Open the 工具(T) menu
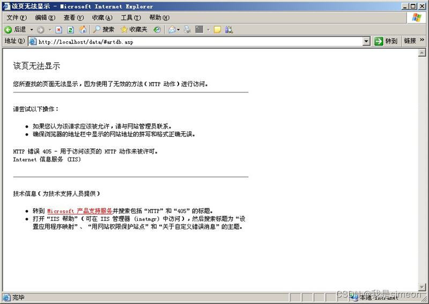 tap(131, 18)
